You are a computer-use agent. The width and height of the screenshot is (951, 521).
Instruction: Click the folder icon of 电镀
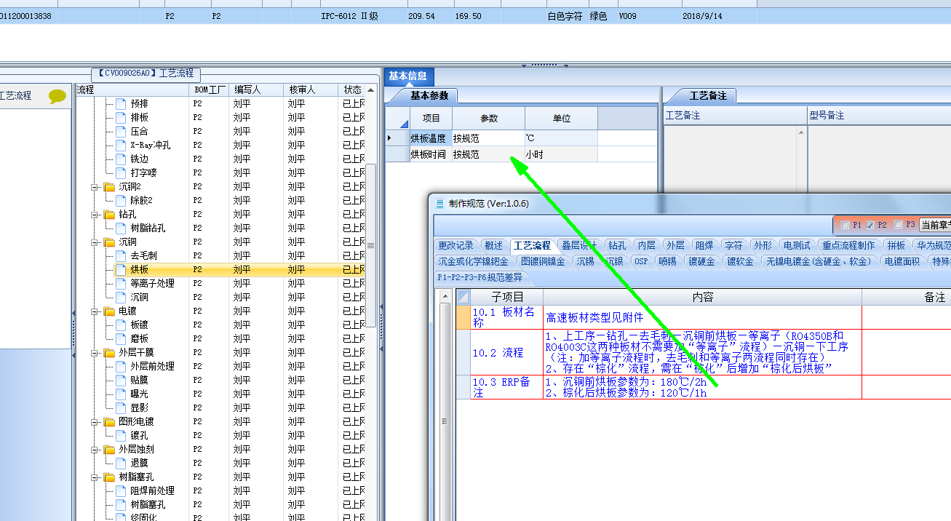[x=109, y=311]
